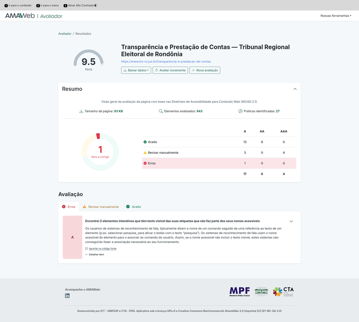
Task: Click the magnifier icon beside Elementos analisados
Action: 161,111
